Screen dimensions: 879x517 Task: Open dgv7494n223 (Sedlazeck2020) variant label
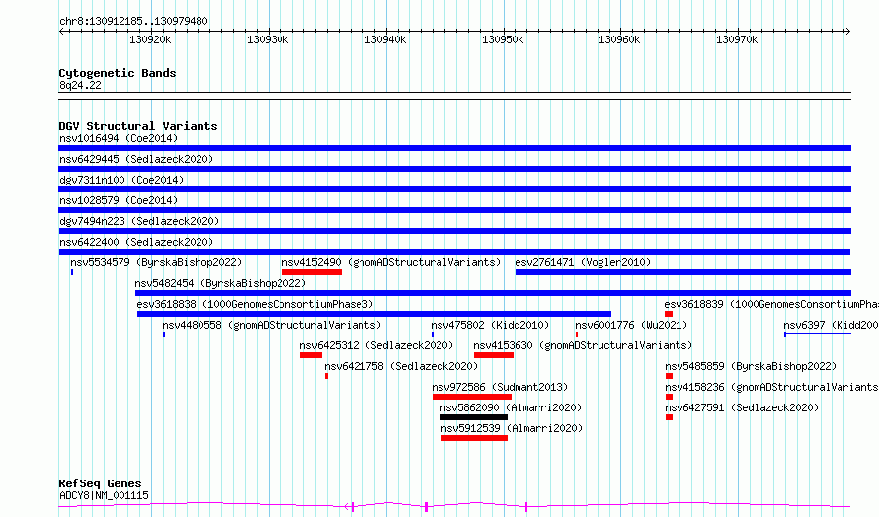[x=139, y=221]
